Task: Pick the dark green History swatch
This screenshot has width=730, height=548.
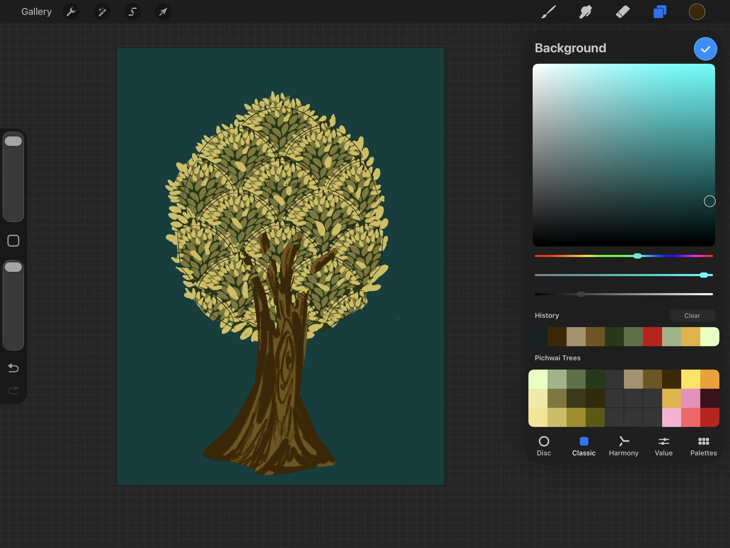Action: tap(614, 337)
